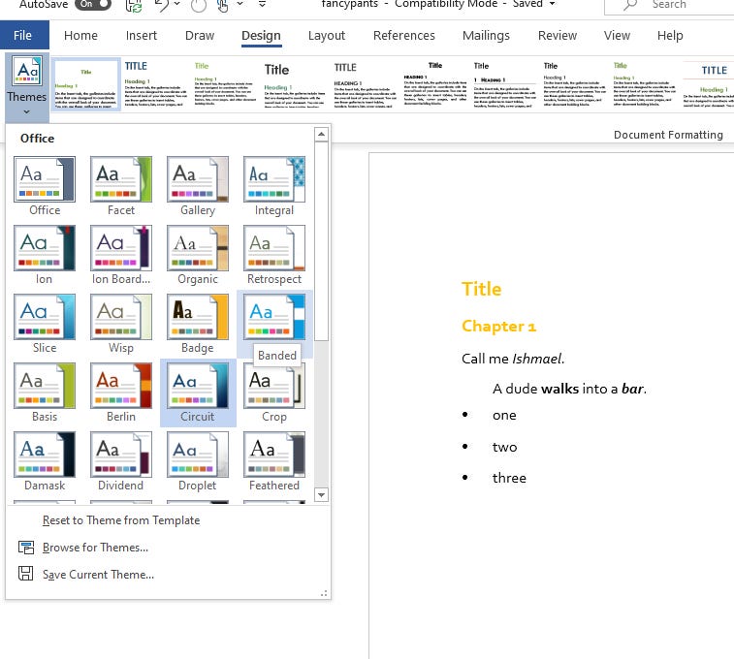The image size is (734, 659).
Task: Select the Ion theme
Action: 45,248
